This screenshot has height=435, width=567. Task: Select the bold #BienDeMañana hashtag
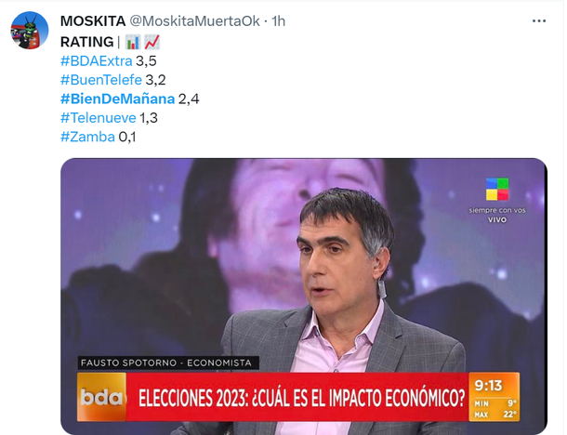[117, 99]
